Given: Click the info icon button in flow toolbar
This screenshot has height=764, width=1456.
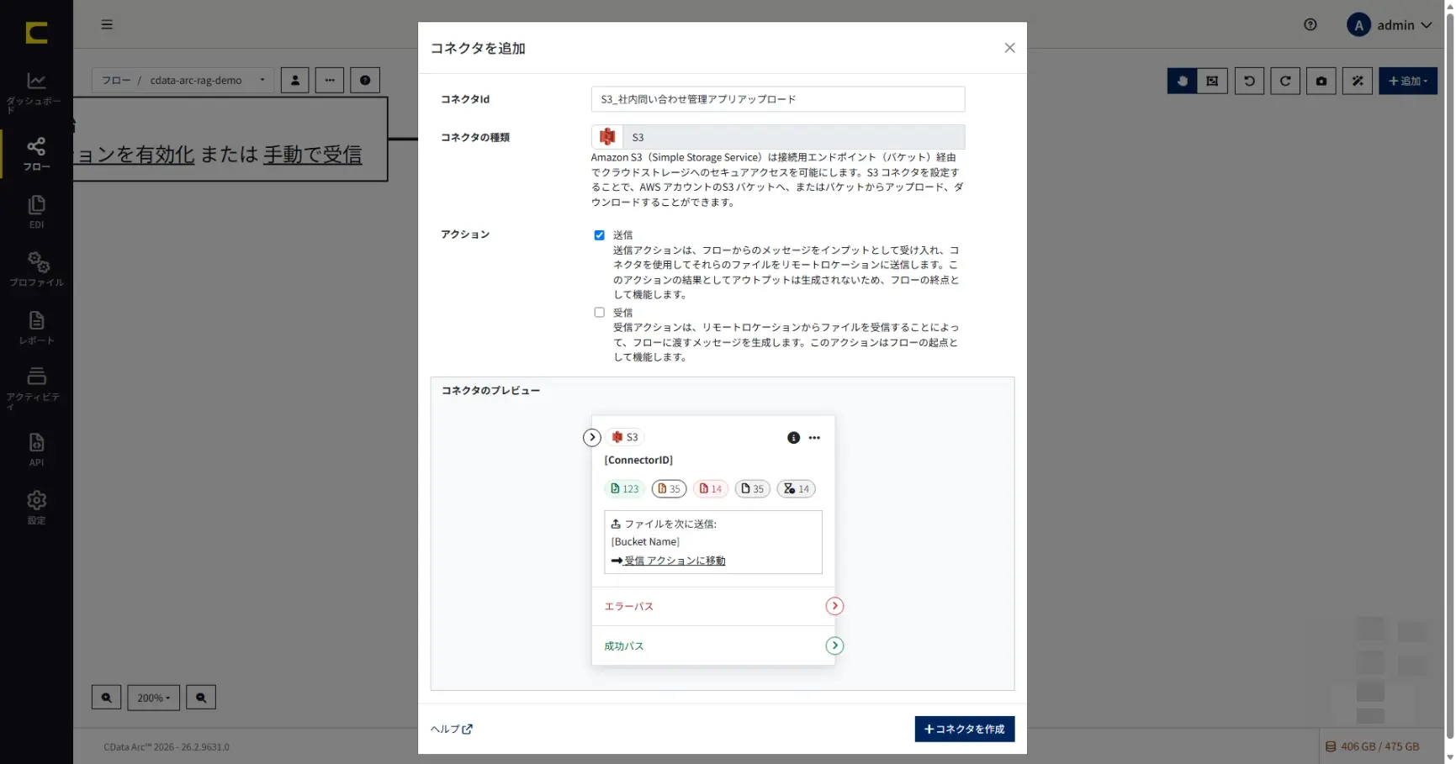Looking at the screenshot, I should pyautogui.click(x=365, y=81).
